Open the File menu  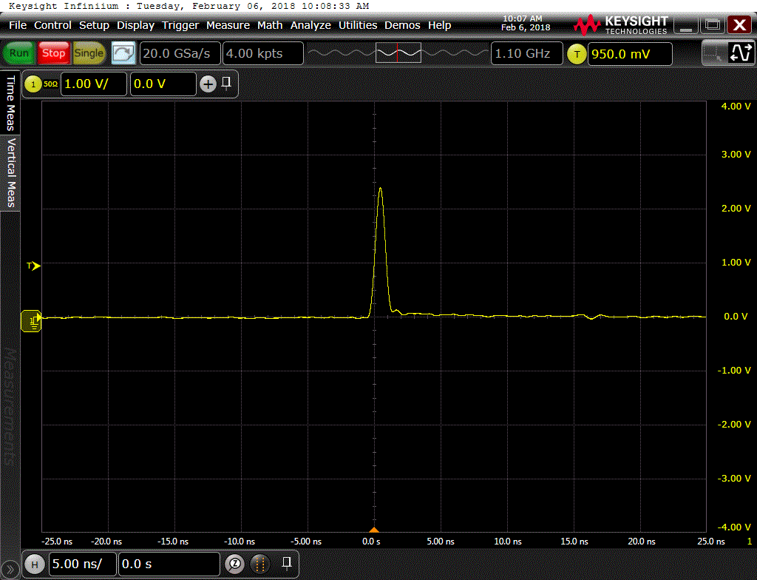[18, 25]
